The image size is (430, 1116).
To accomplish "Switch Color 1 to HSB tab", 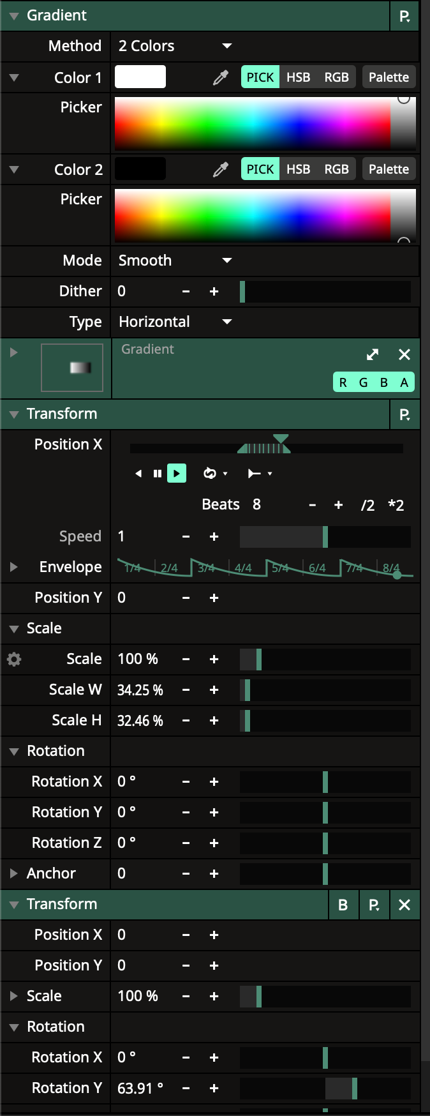I will [x=298, y=78].
